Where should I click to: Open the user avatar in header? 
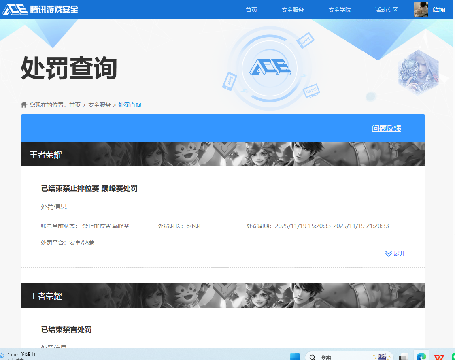(x=421, y=9)
